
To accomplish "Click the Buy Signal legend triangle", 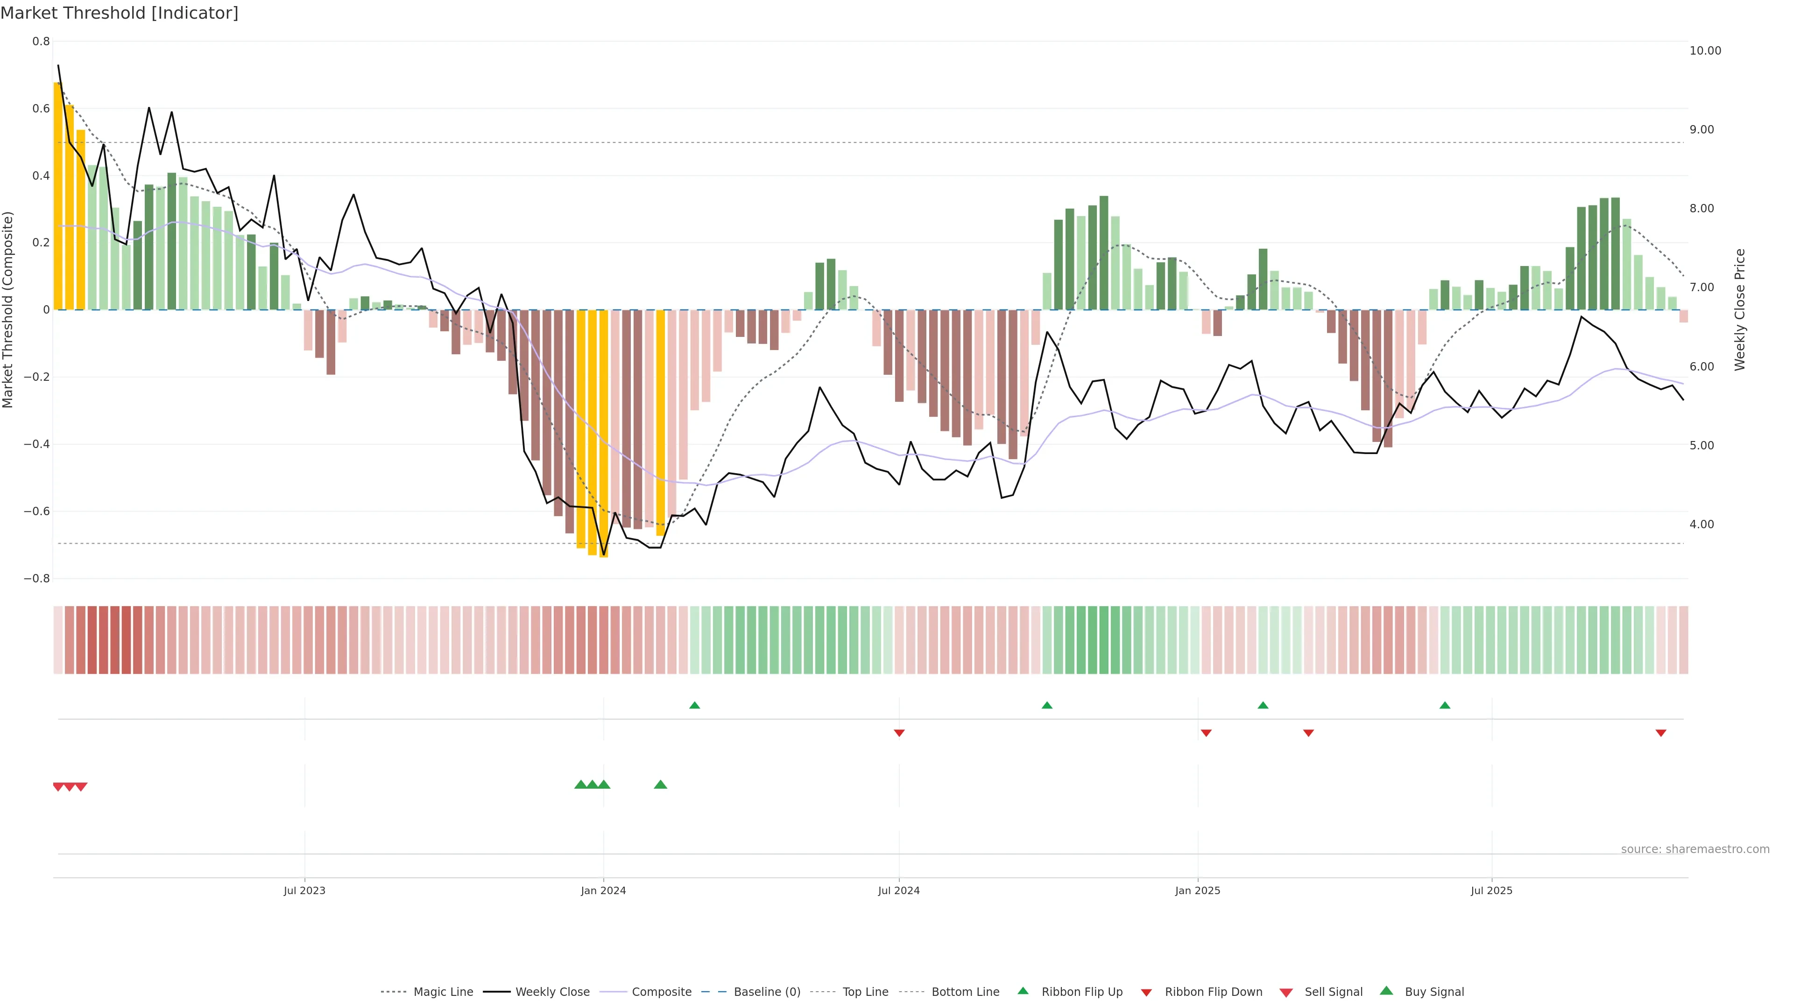I will point(1386,991).
